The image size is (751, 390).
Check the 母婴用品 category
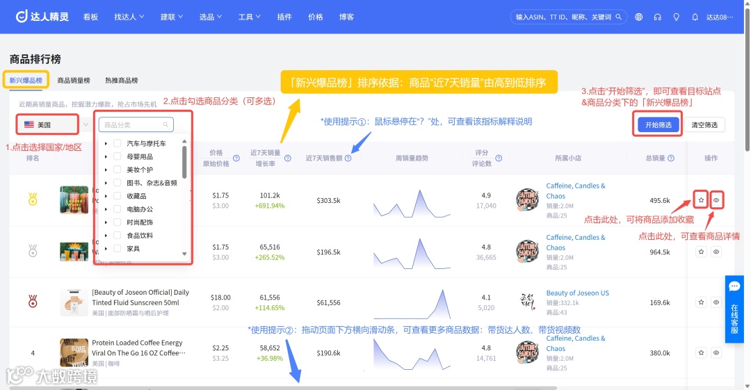pyautogui.click(x=117, y=156)
